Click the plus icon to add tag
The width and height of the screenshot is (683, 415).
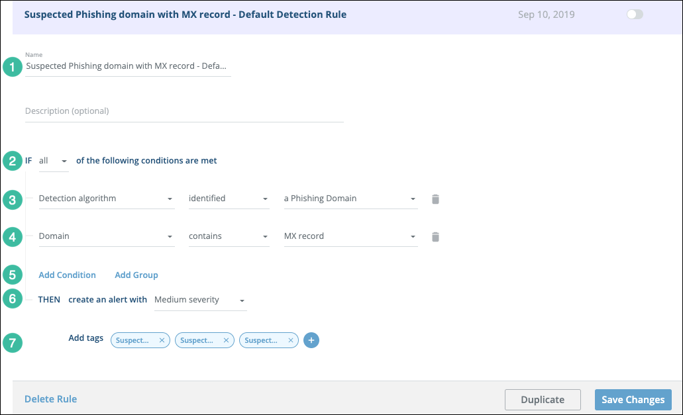[x=311, y=340]
